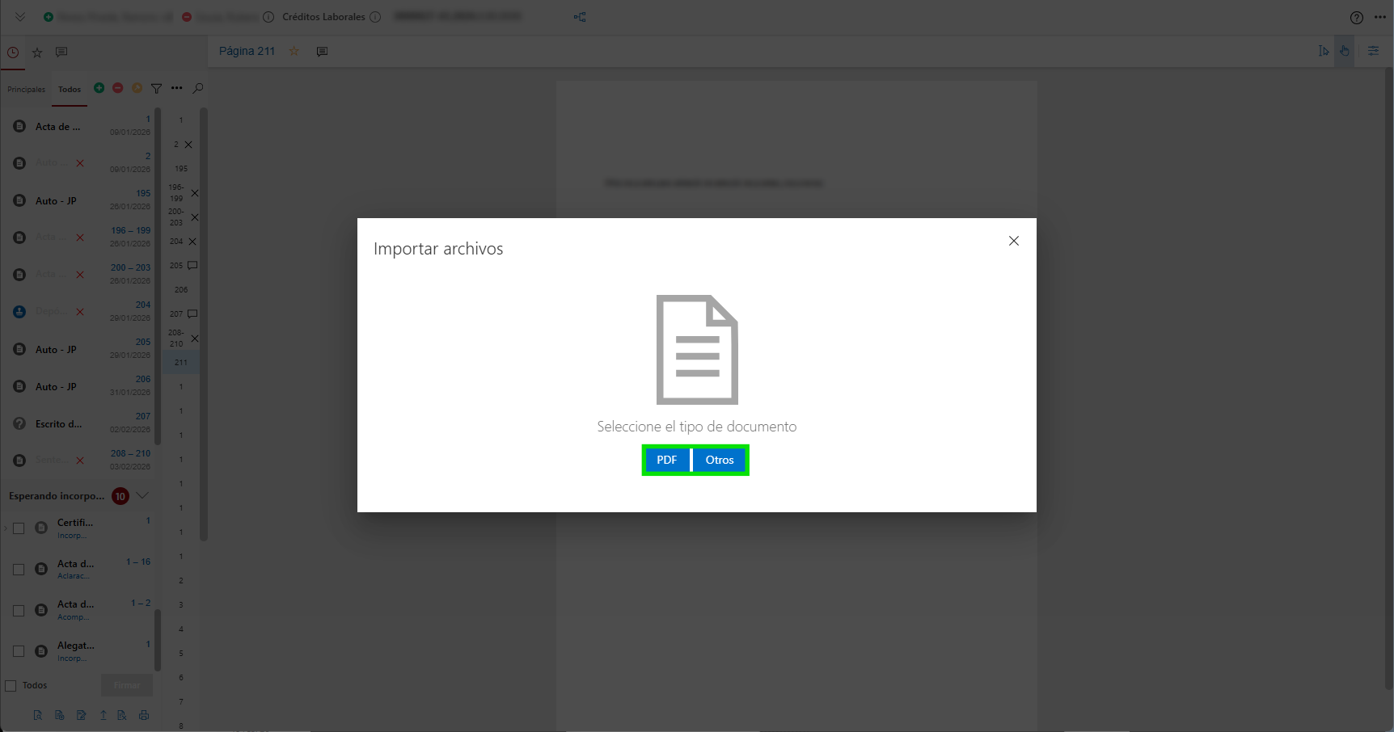This screenshot has width=1394, height=732.
Task: Collapse the Esperando incorpo... section
Action: coord(143,495)
